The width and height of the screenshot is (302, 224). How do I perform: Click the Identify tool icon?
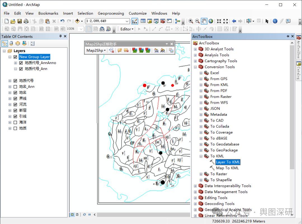point(275,21)
